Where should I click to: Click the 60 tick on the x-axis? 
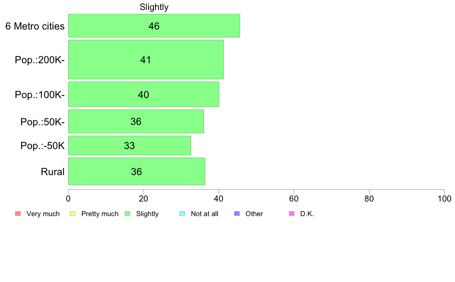(x=294, y=198)
